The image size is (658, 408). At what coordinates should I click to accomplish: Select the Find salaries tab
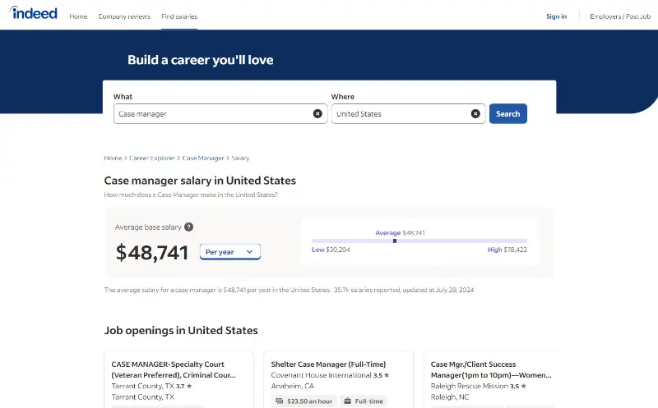tap(179, 16)
